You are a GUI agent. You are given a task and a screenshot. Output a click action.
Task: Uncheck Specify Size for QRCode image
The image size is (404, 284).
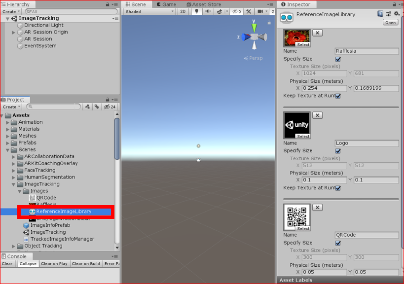click(338, 243)
